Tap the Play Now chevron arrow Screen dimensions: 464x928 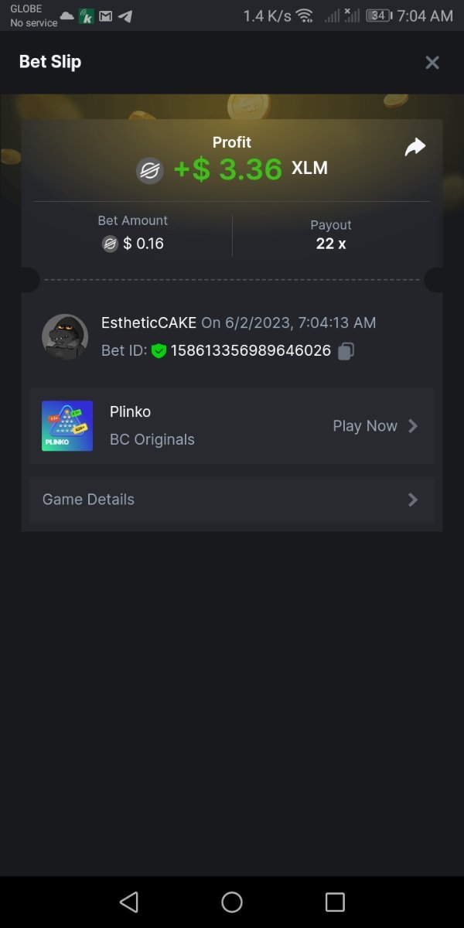[413, 426]
